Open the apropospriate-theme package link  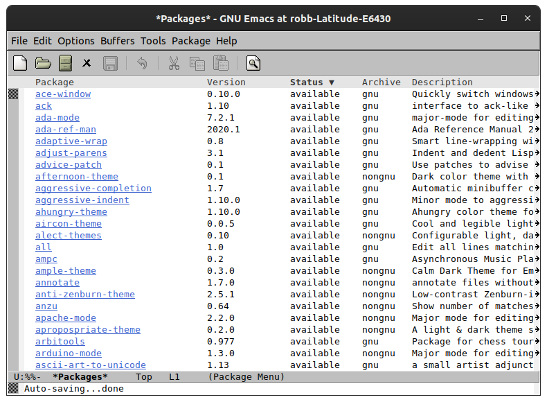(87, 330)
